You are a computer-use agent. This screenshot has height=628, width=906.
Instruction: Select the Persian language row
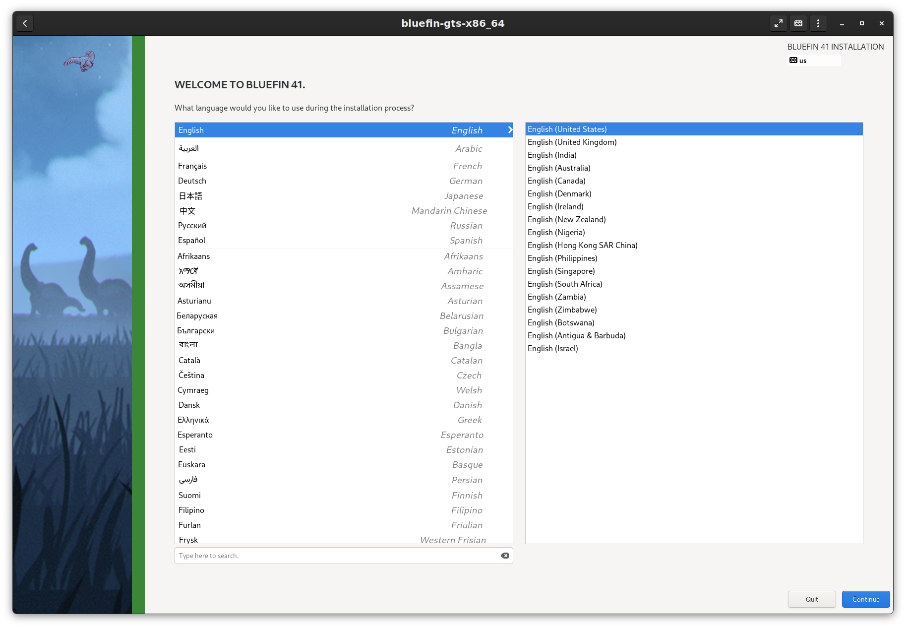344,480
